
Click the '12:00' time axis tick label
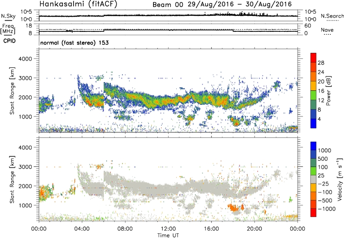(x=168, y=229)
